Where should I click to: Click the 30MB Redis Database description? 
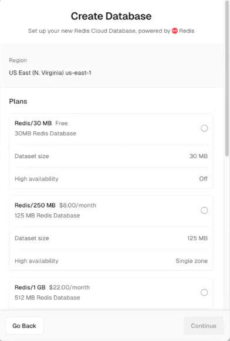pyautogui.click(x=45, y=134)
